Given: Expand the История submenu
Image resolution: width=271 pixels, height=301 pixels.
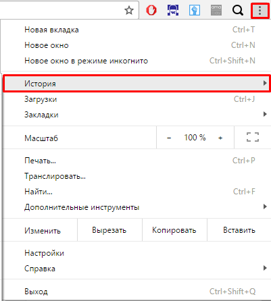Looking at the screenshot, I should pos(137,84).
